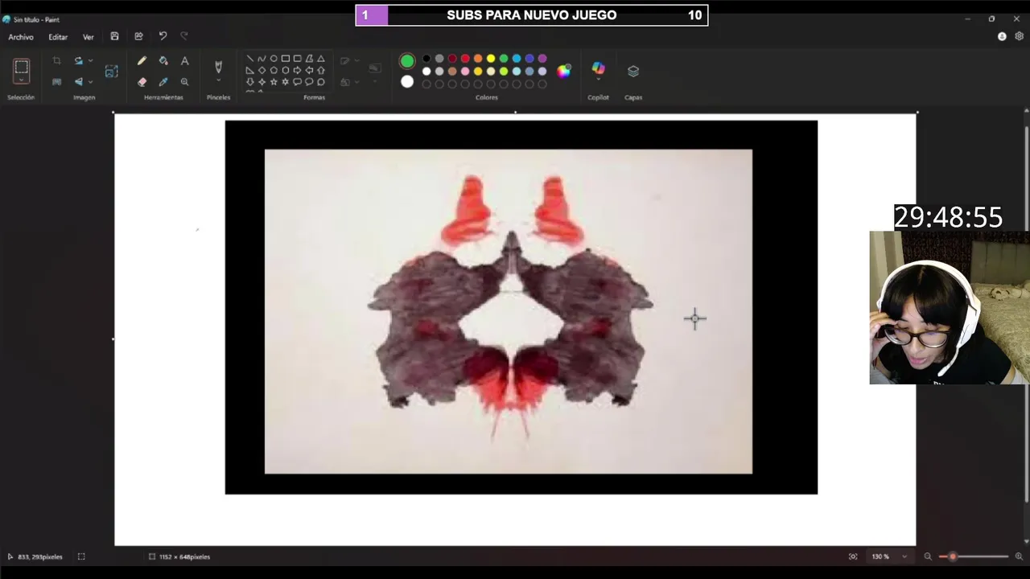Choose the Right arrow shape
1030x579 pixels.
[297, 70]
